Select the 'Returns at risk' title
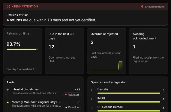Viewport: 171px width, 112px height. 17,15
